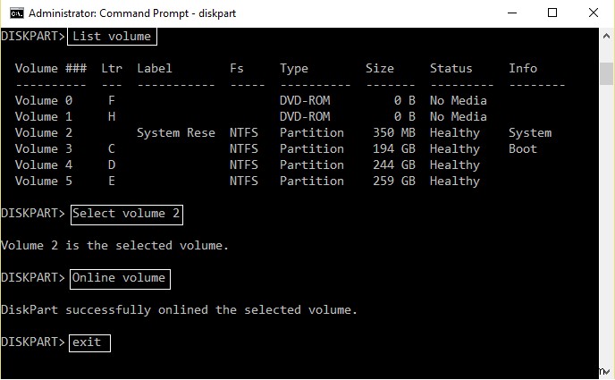Click the 'exit' command at the last prompt
The height and width of the screenshot is (380, 615).
click(88, 342)
